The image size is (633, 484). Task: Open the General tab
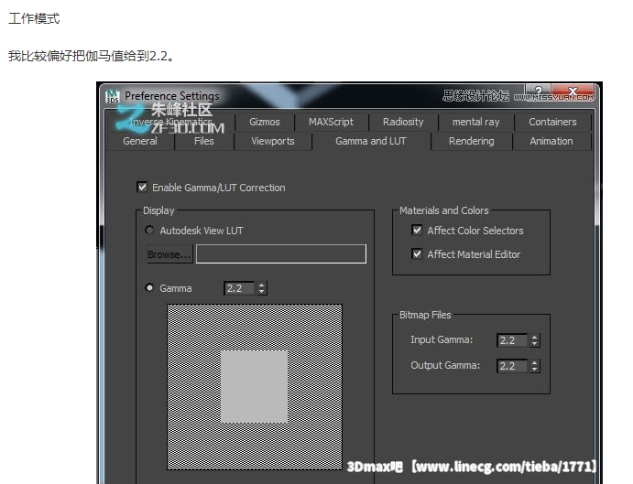pyautogui.click(x=140, y=141)
